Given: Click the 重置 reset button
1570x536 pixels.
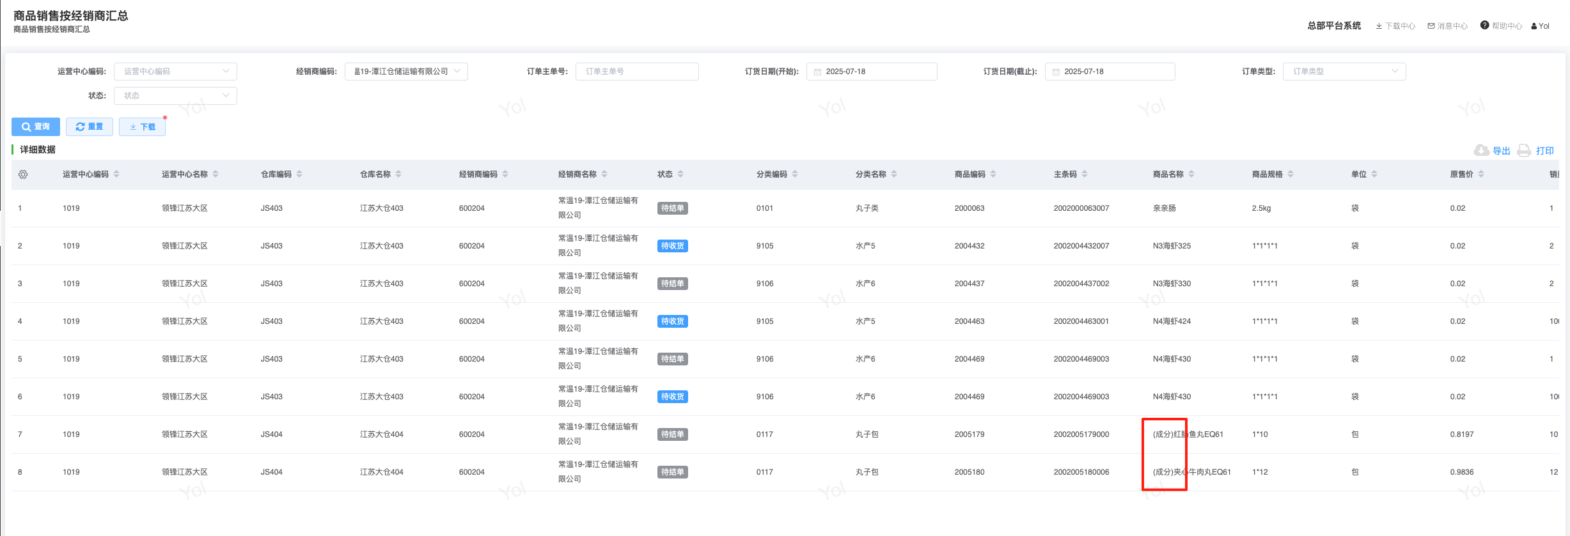Looking at the screenshot, I should point(90,126).
